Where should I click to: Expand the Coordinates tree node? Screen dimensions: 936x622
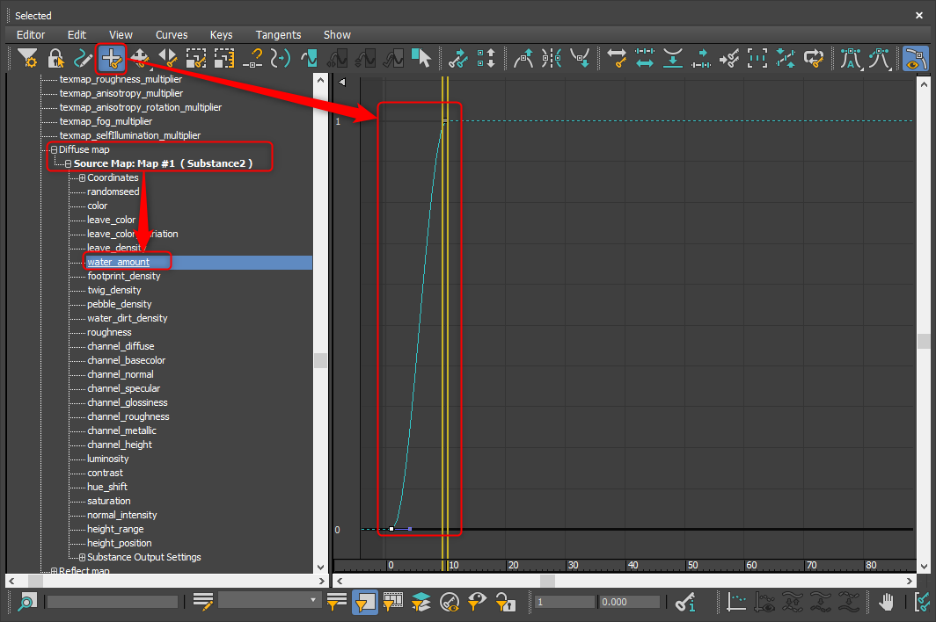pyautogui.click(x=82, y=177)
